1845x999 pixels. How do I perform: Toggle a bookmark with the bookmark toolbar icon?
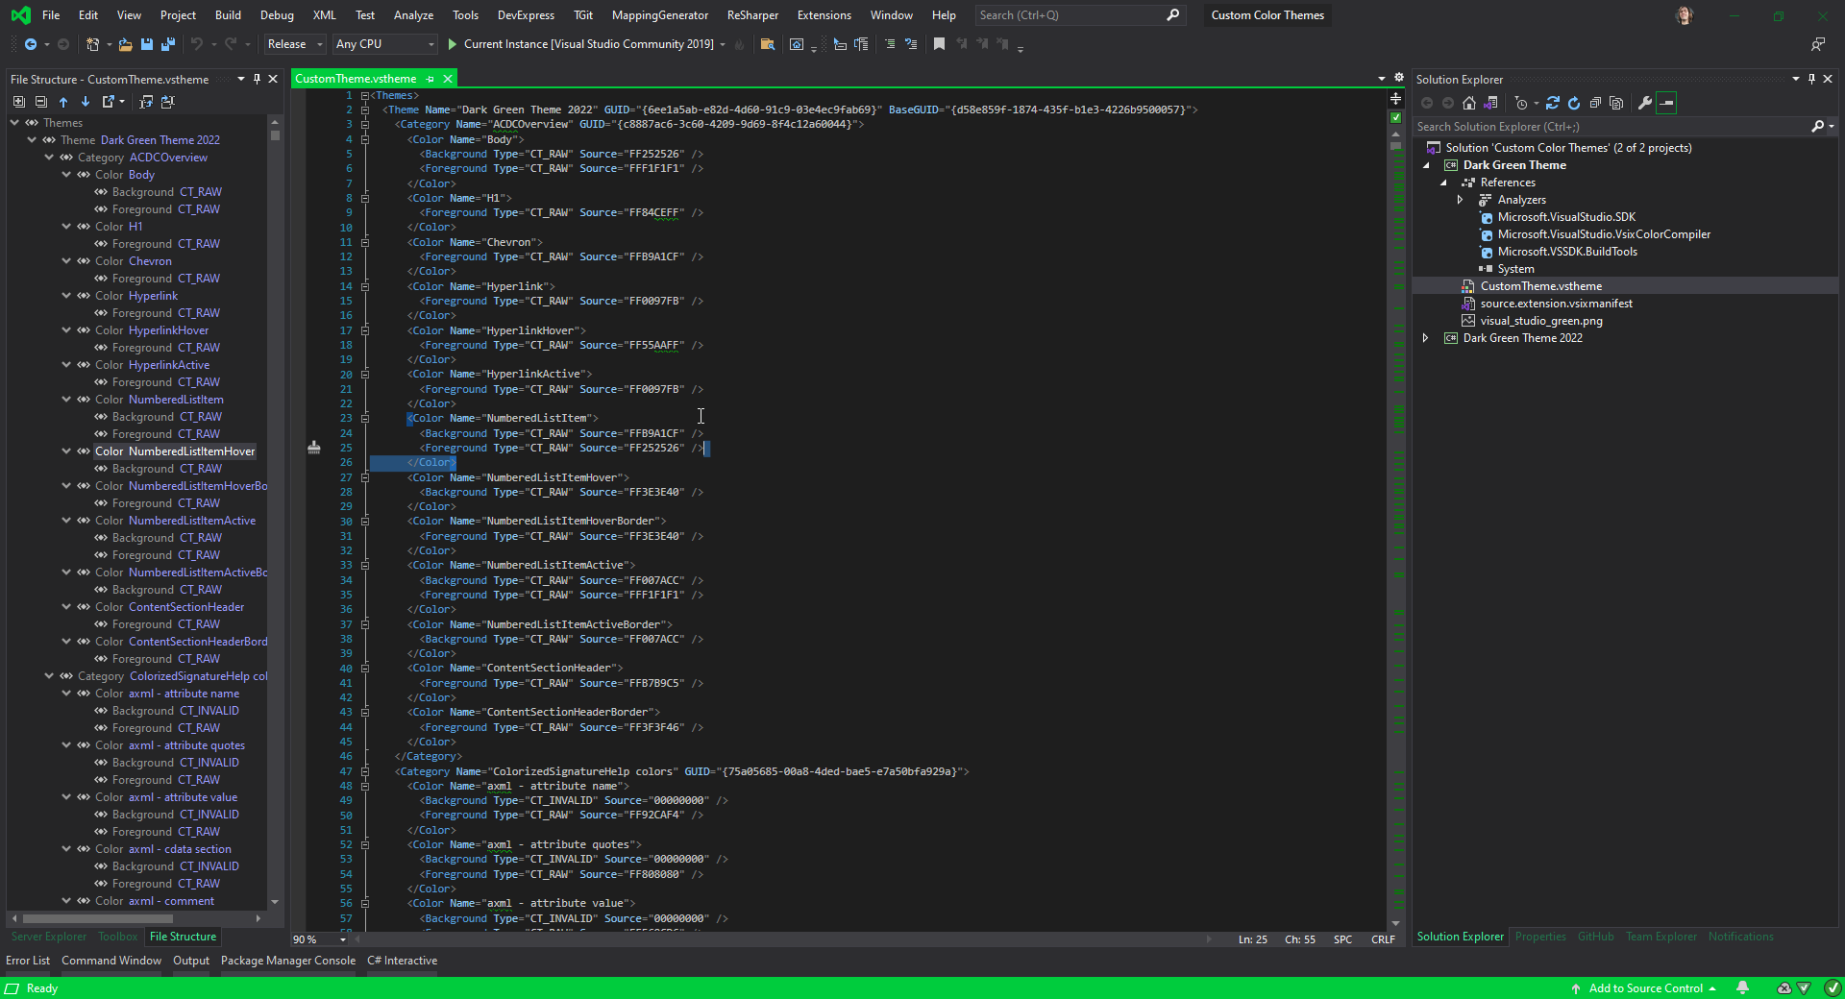[x=939, y=44]
